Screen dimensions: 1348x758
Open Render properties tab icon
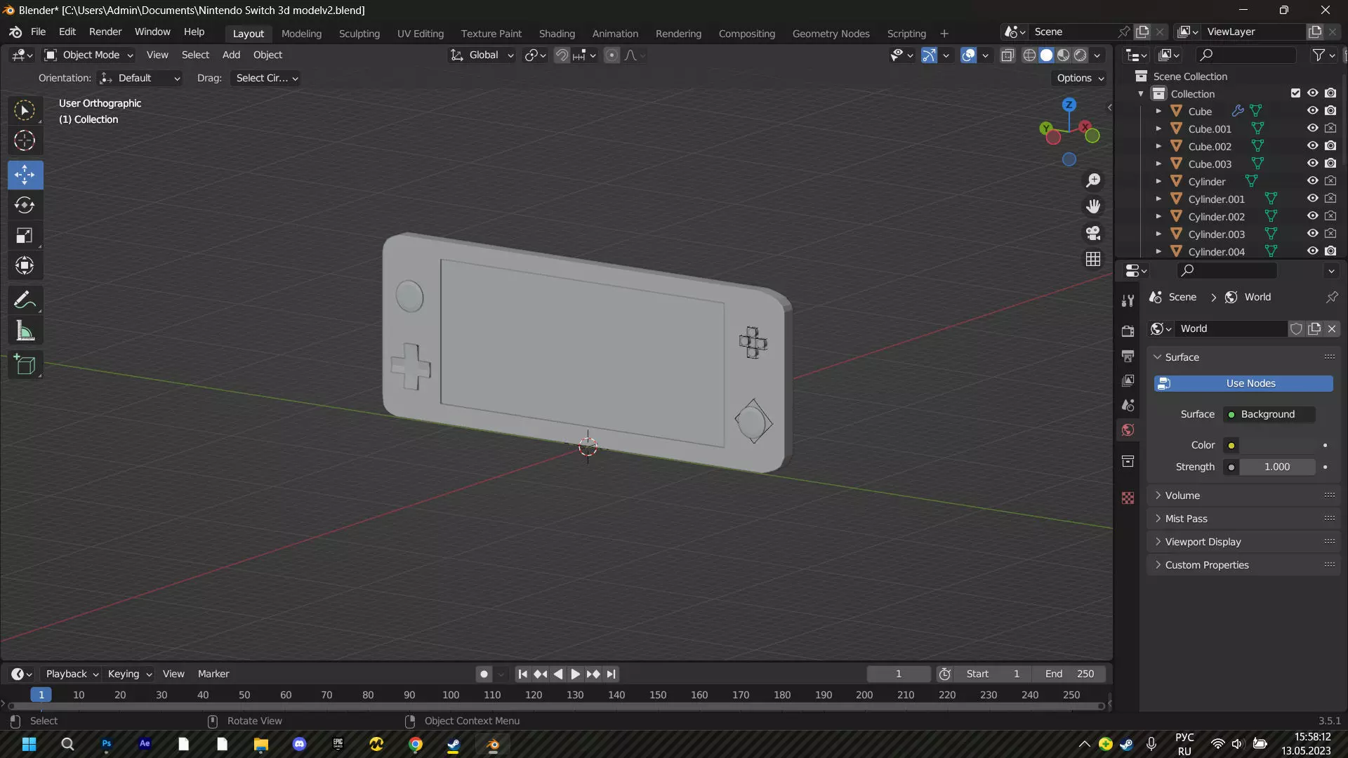1128,331
